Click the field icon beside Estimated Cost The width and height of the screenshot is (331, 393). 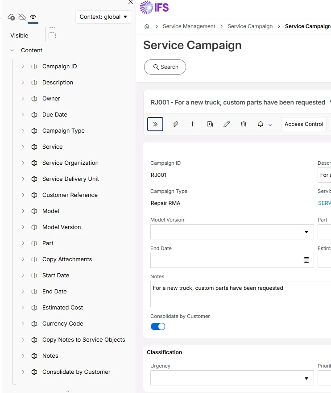click(x=34, y=308)
